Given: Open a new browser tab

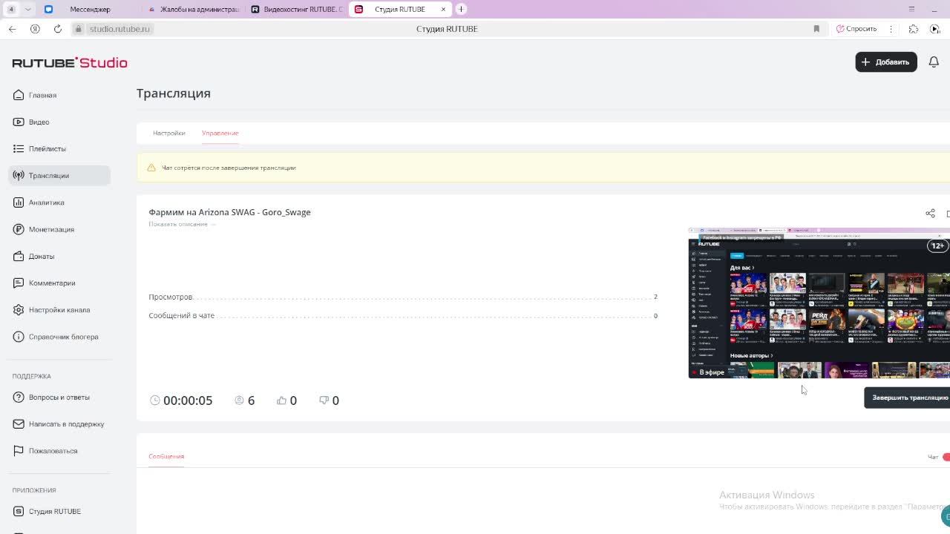Looking at the screenshot, I should point(461,9).
